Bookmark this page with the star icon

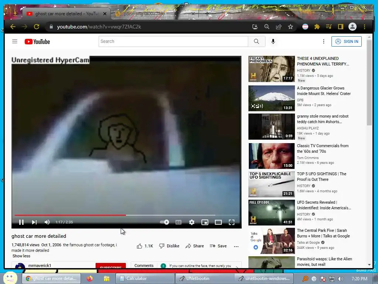[291, 27]
